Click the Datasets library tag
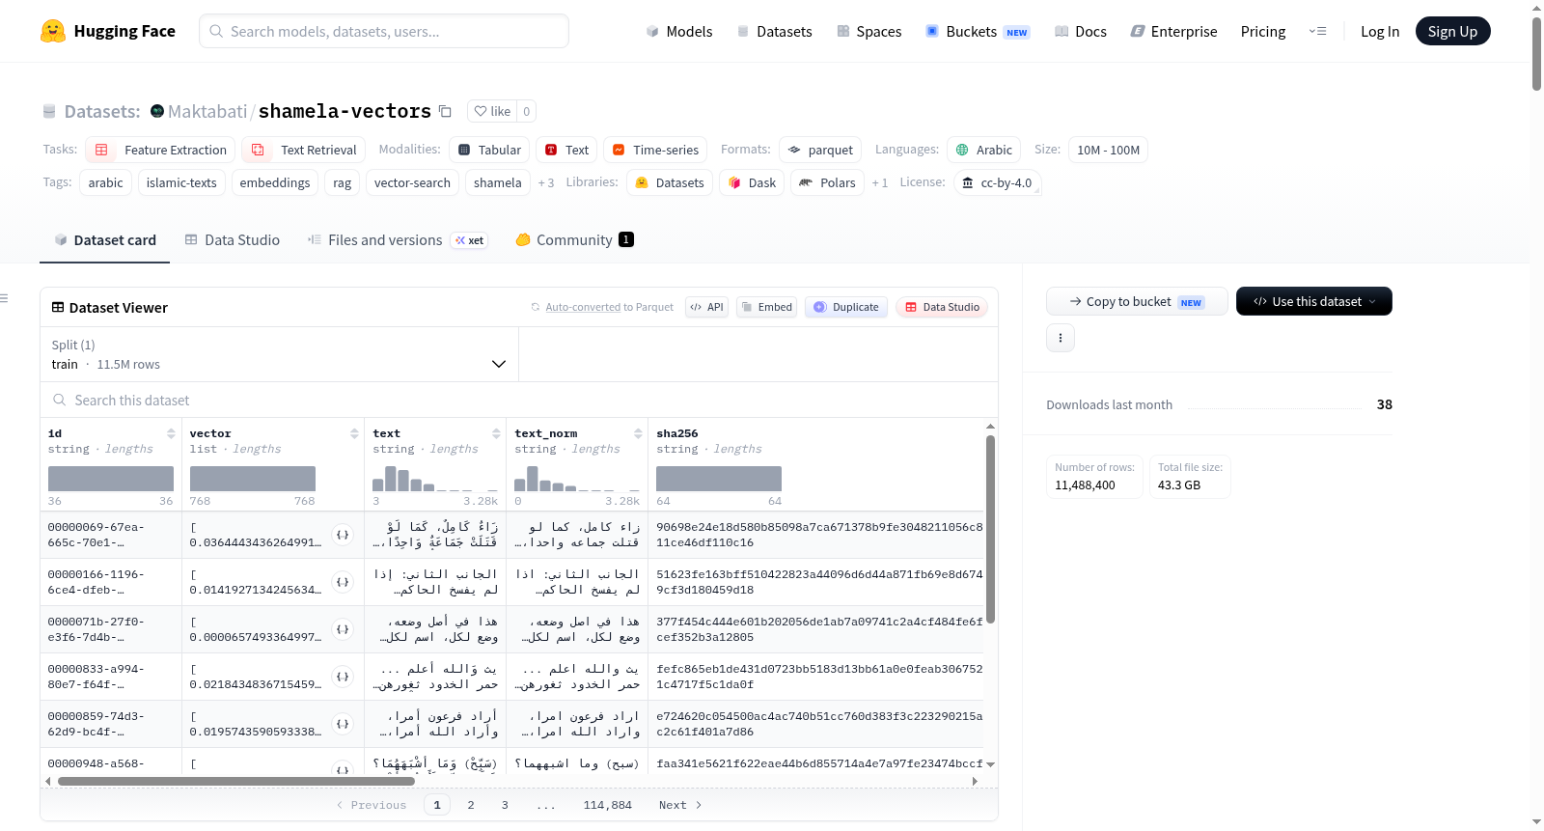This screenshot has height=831, width=1544. pos(670,182)
